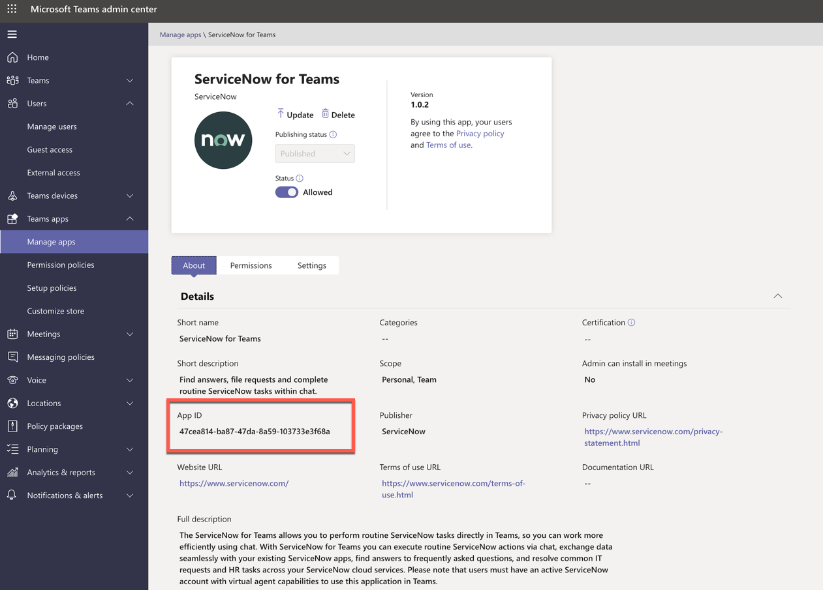The height and width of the screenshot is (590, 823).
Task: Expand the Planning chevron
Action: [130, 449]
